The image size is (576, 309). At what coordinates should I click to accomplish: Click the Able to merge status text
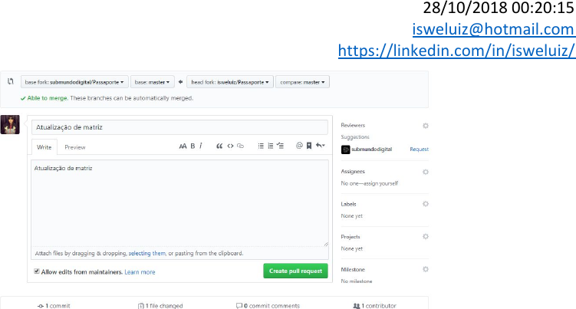pos(47,98)
